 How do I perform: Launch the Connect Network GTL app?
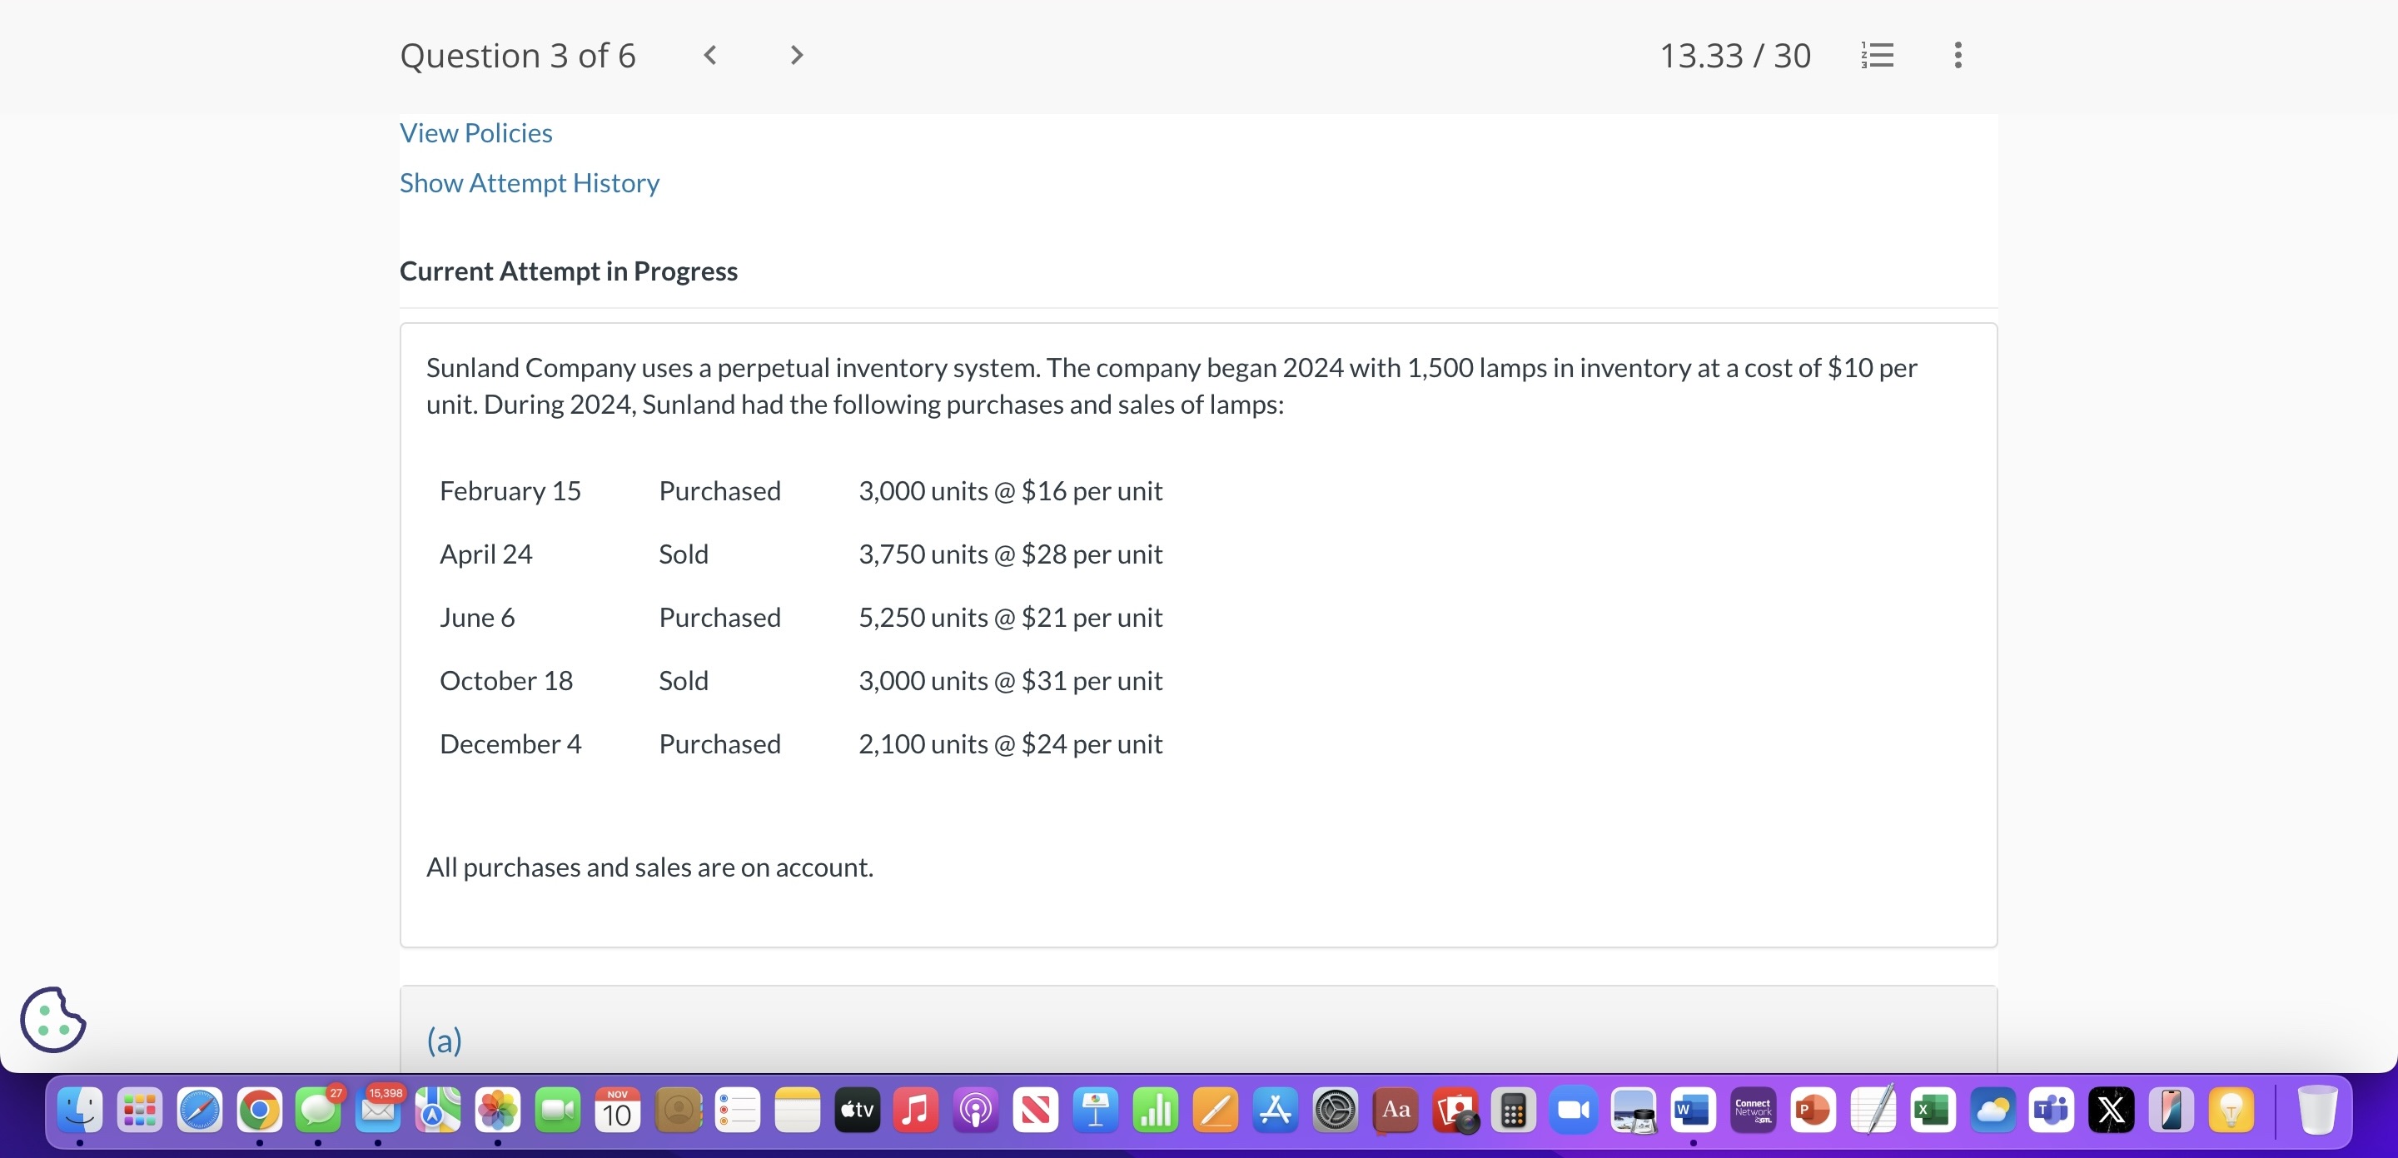click(1753, 1110)
